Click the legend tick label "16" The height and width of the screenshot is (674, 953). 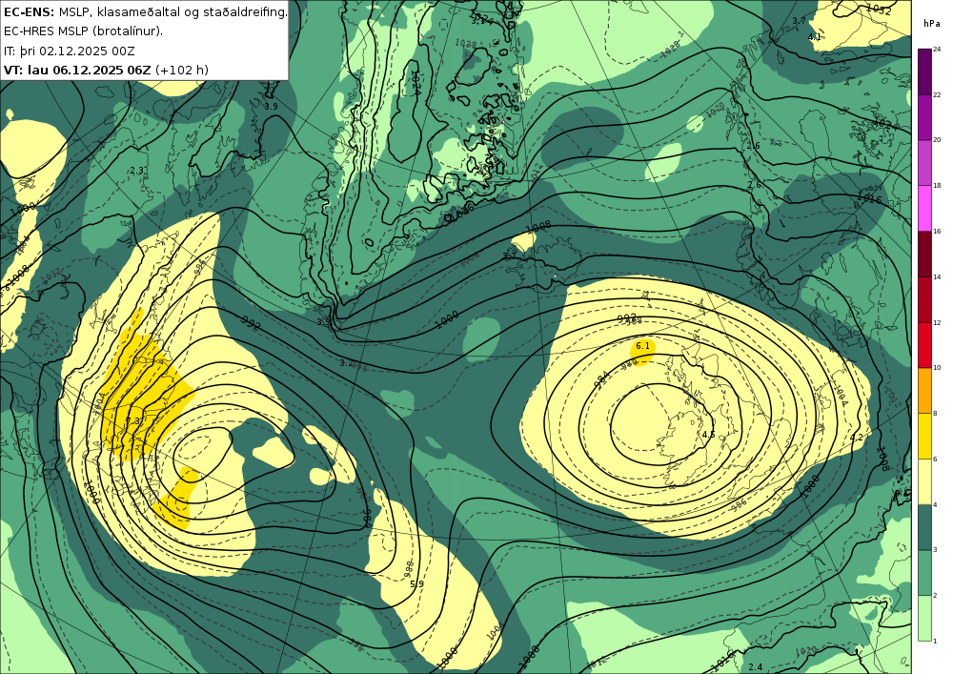click(x=937, y=232)
